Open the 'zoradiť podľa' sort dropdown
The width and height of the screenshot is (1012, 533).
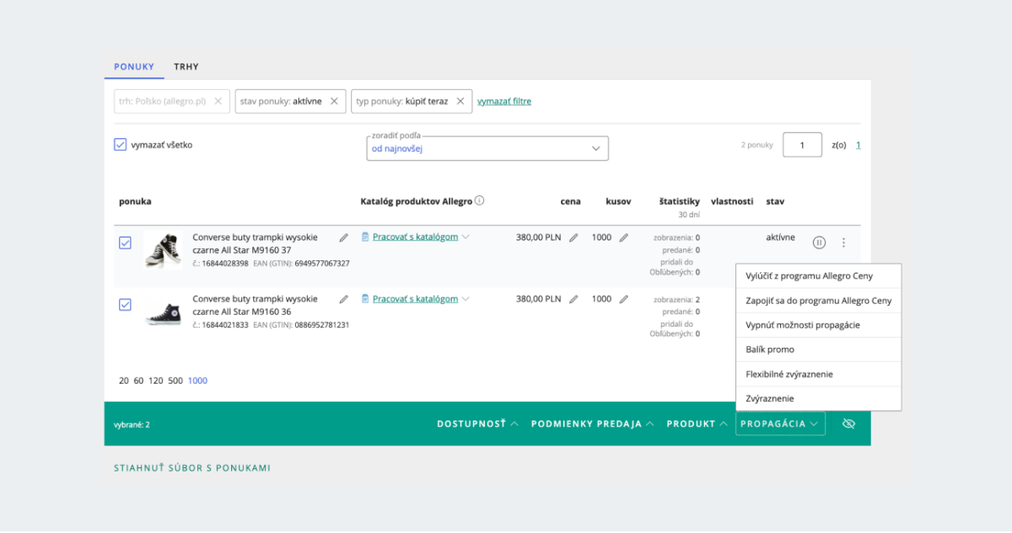(x=487, y=148)
